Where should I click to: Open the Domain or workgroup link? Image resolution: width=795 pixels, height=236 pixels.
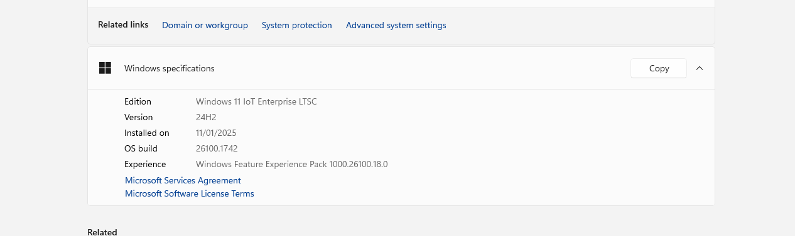point(205,25)
